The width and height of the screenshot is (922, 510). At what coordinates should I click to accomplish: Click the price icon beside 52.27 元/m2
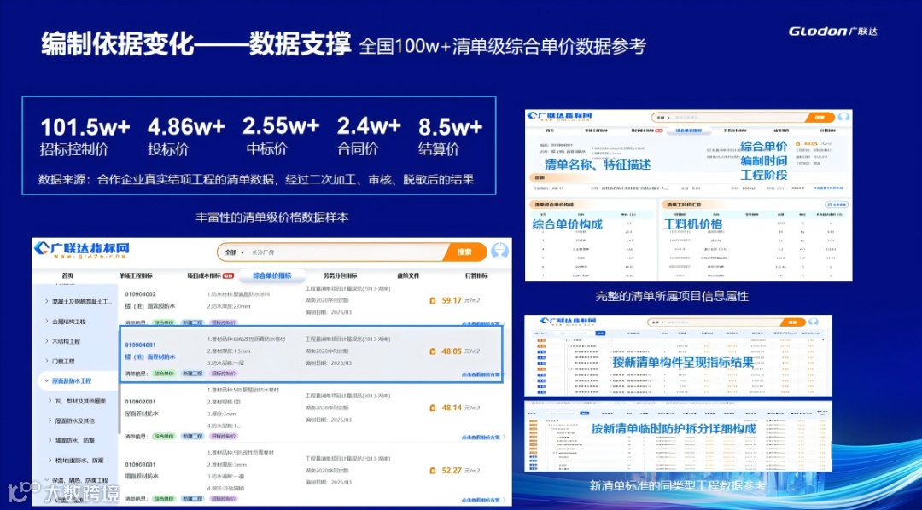pyautogui.click(x=433, y=471)
